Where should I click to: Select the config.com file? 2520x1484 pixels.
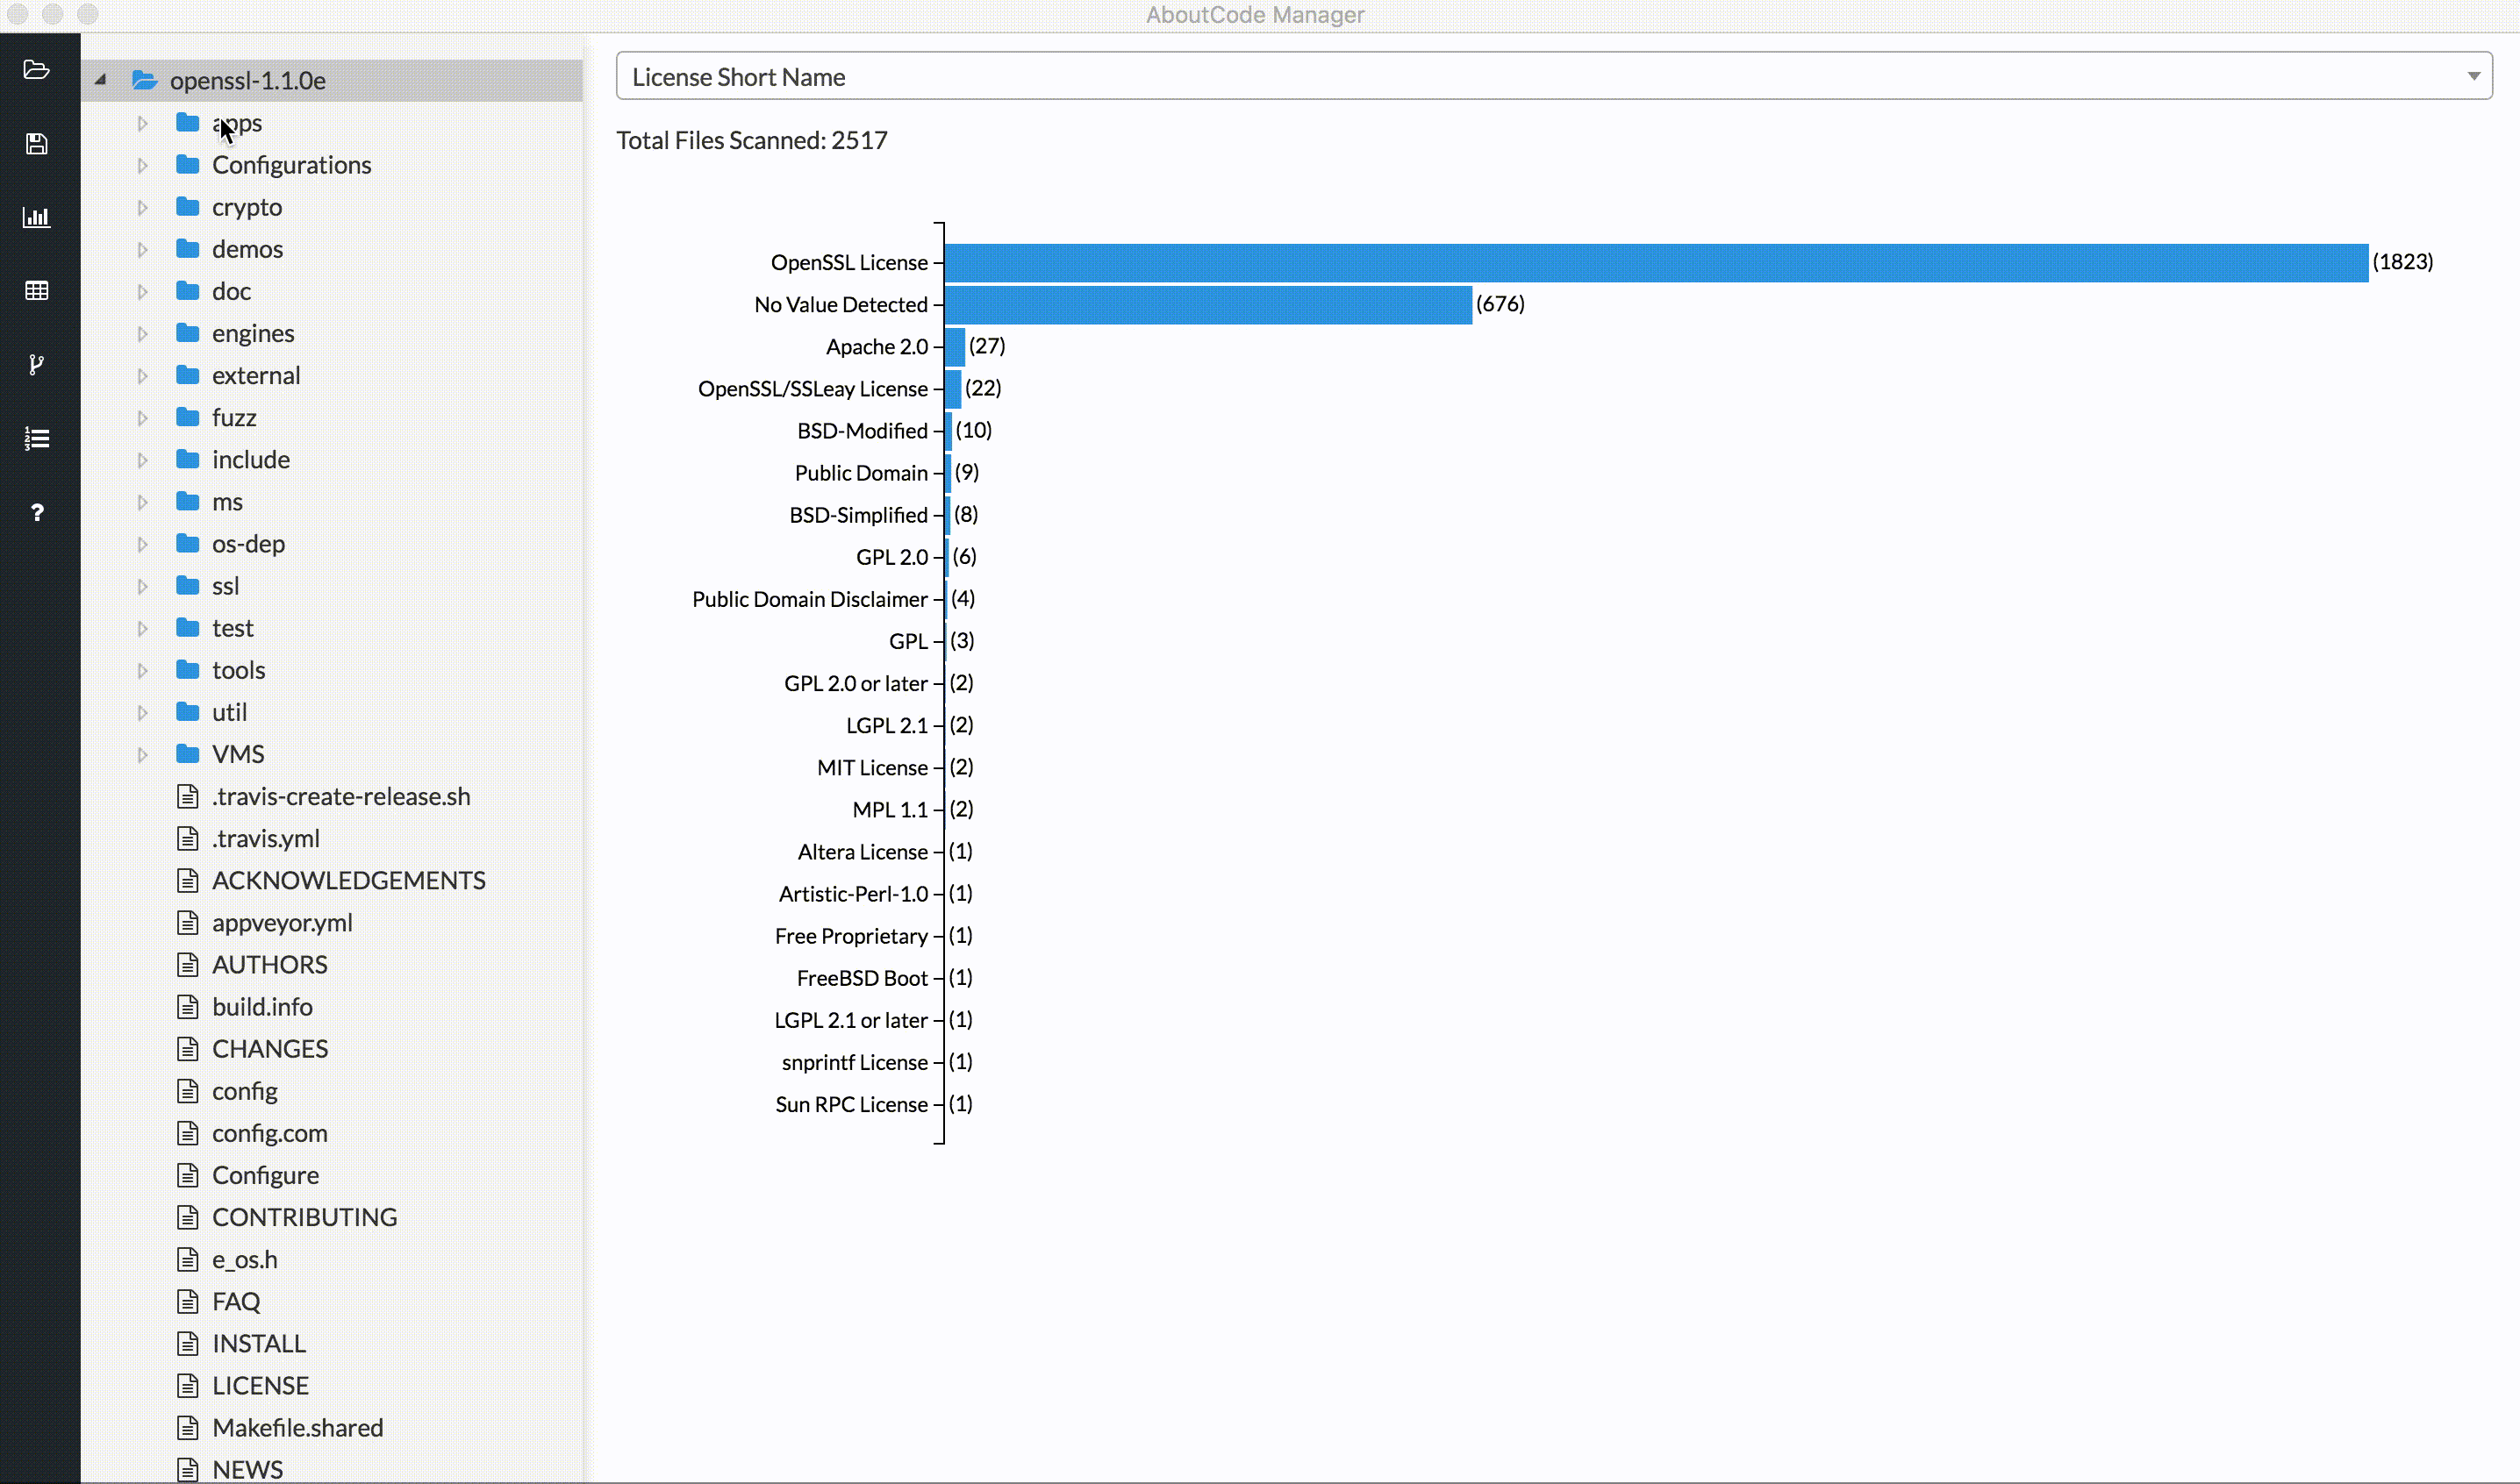pos(269,1133)
